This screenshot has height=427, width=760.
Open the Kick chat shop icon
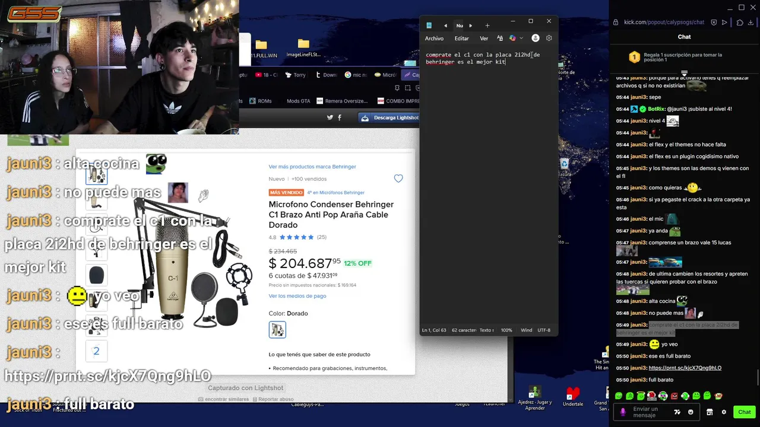[710, 412]
